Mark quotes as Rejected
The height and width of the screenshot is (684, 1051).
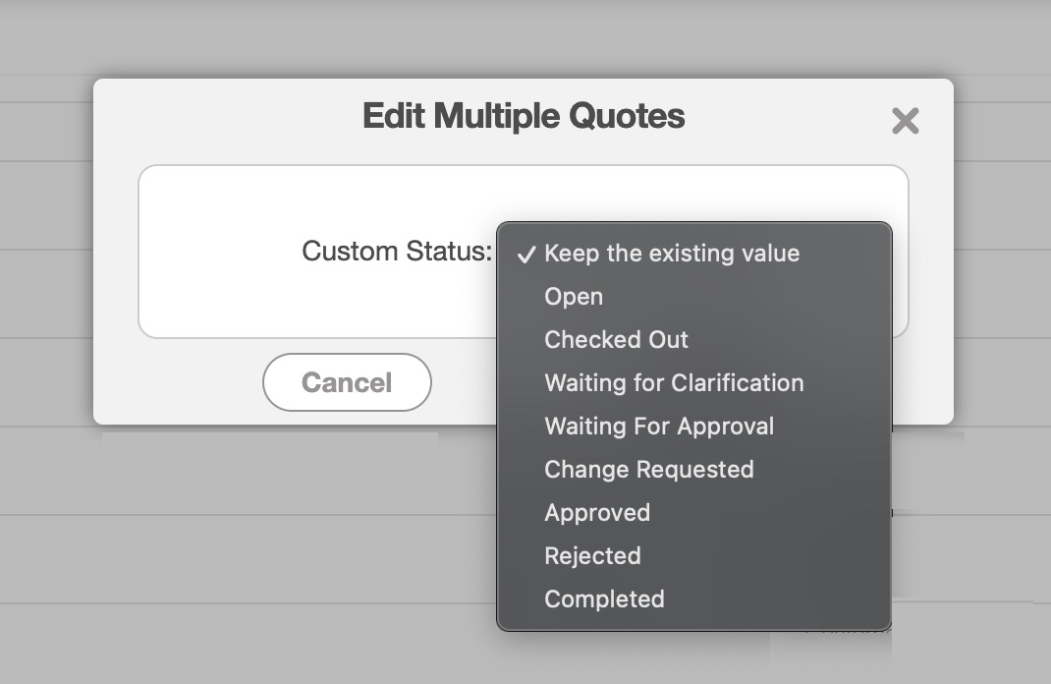592,556
